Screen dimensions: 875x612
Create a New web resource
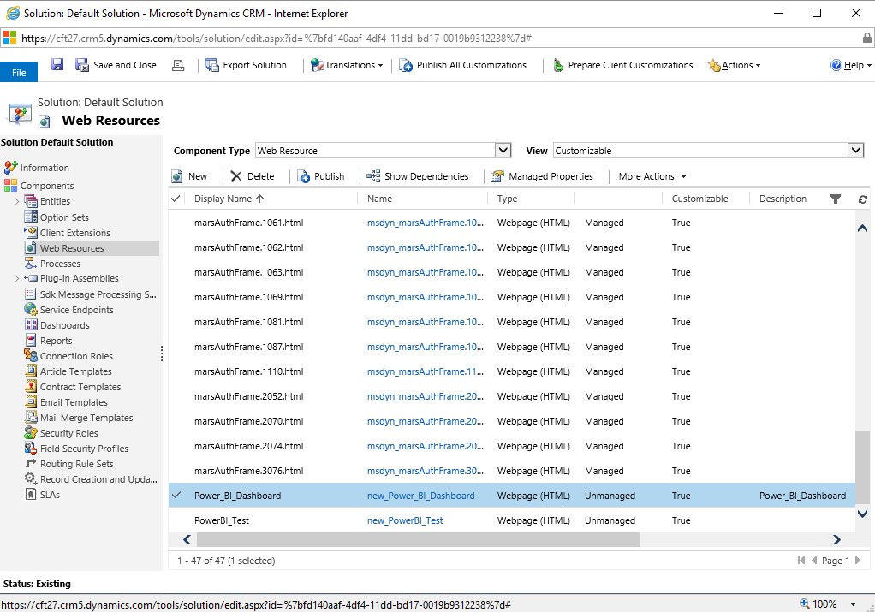189,176
